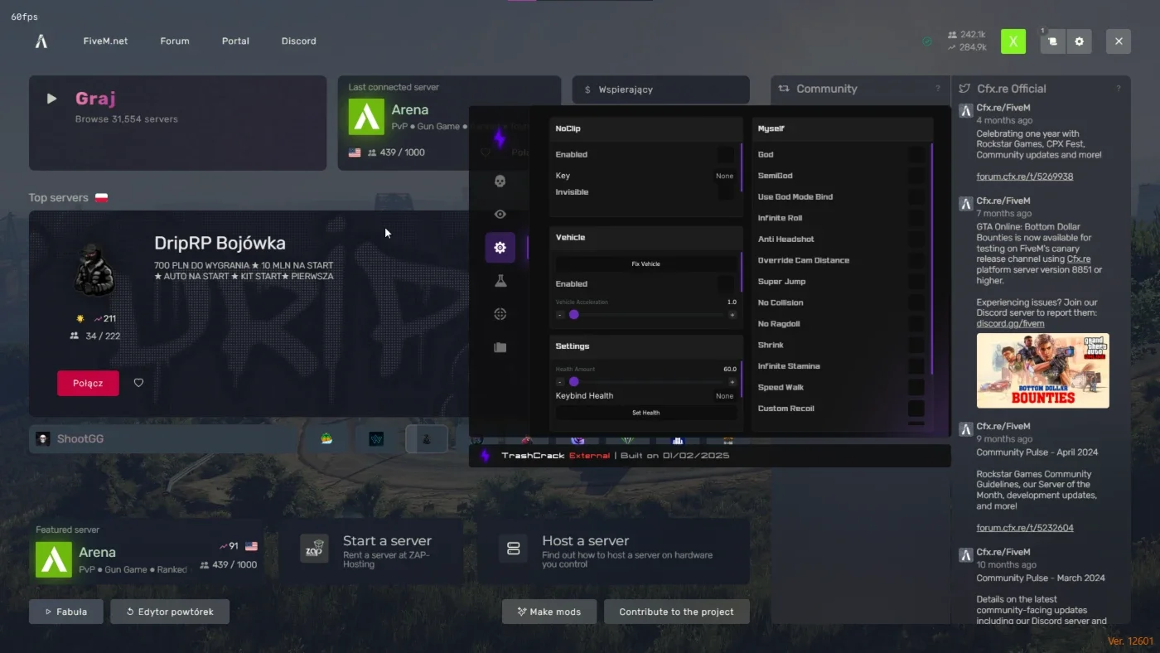Select the gear tab in TrashCrack sidebar
Image resolution: width=1160 pixels, height=653 pixels.
(x=500, y=247)
